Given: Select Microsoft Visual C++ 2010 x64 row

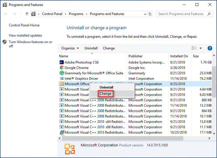Looking at the screenshot, I should click(x=135, y=122).
